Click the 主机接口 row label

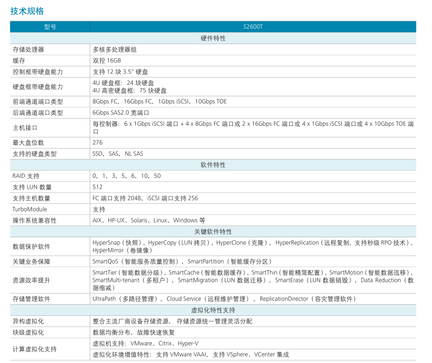pyautogui.click(x=25, y=127)
